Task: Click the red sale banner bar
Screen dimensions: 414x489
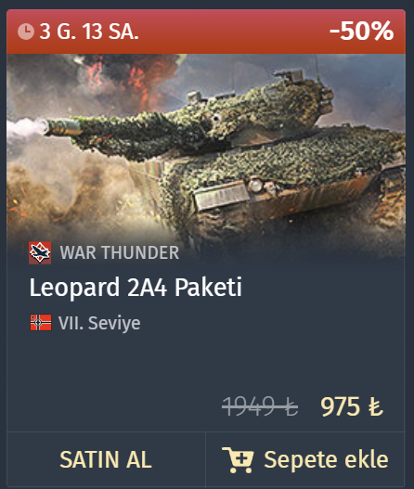Action: (206, 32)
